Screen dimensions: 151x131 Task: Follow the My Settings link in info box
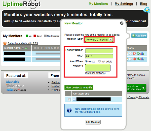click(x=86, y=112)
